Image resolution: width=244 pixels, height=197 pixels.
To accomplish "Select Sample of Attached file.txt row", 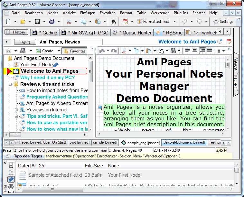I will click(125, 175).
